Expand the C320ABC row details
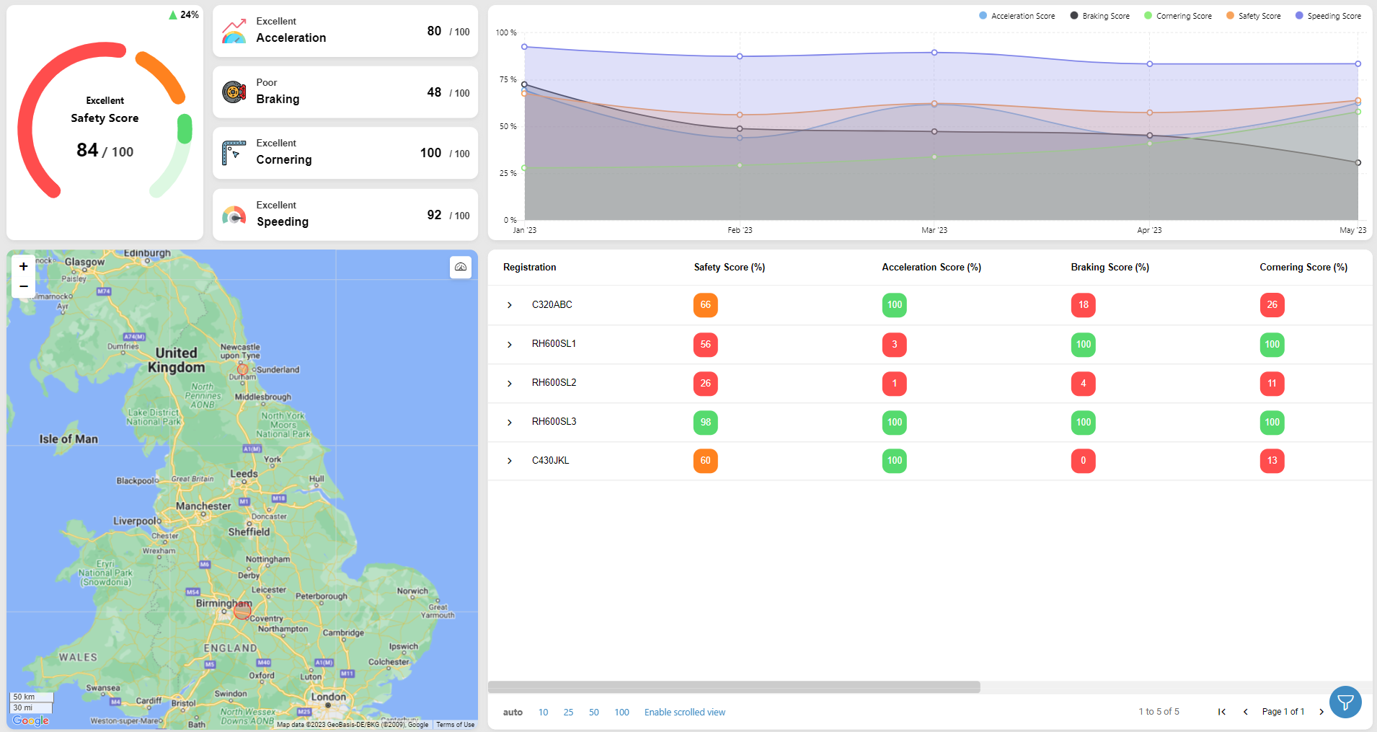This screenshot has height=732, width=1377. tap(510, 304)
